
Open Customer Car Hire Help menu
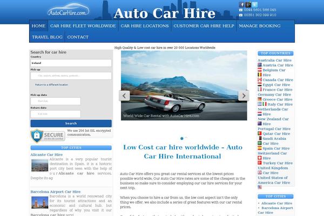[204, 26]
